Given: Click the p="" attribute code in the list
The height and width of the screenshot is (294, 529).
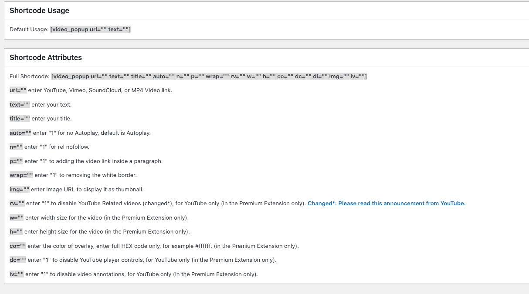Looking at the screenshot, I should (16, 161).
